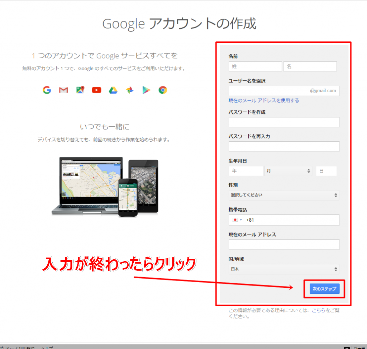Focus the パスワードを作成 password field
This screenshot has height=349, width=367.
[x=284, y=122]
